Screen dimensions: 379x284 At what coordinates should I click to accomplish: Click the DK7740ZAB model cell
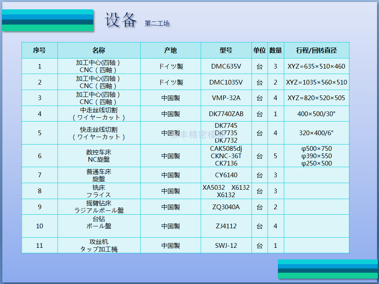(226, 113)
